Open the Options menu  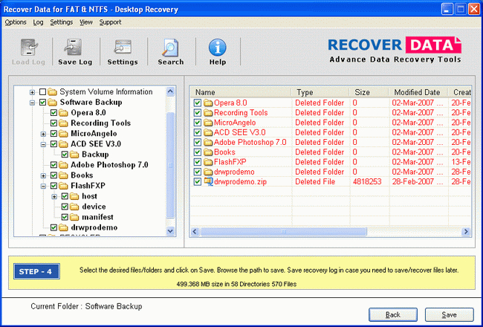tap(16, 22)
